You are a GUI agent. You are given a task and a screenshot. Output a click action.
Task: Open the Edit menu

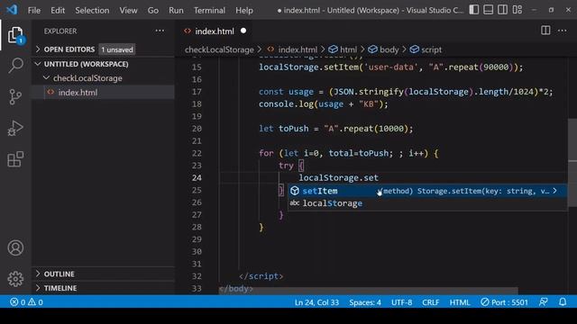58,10
